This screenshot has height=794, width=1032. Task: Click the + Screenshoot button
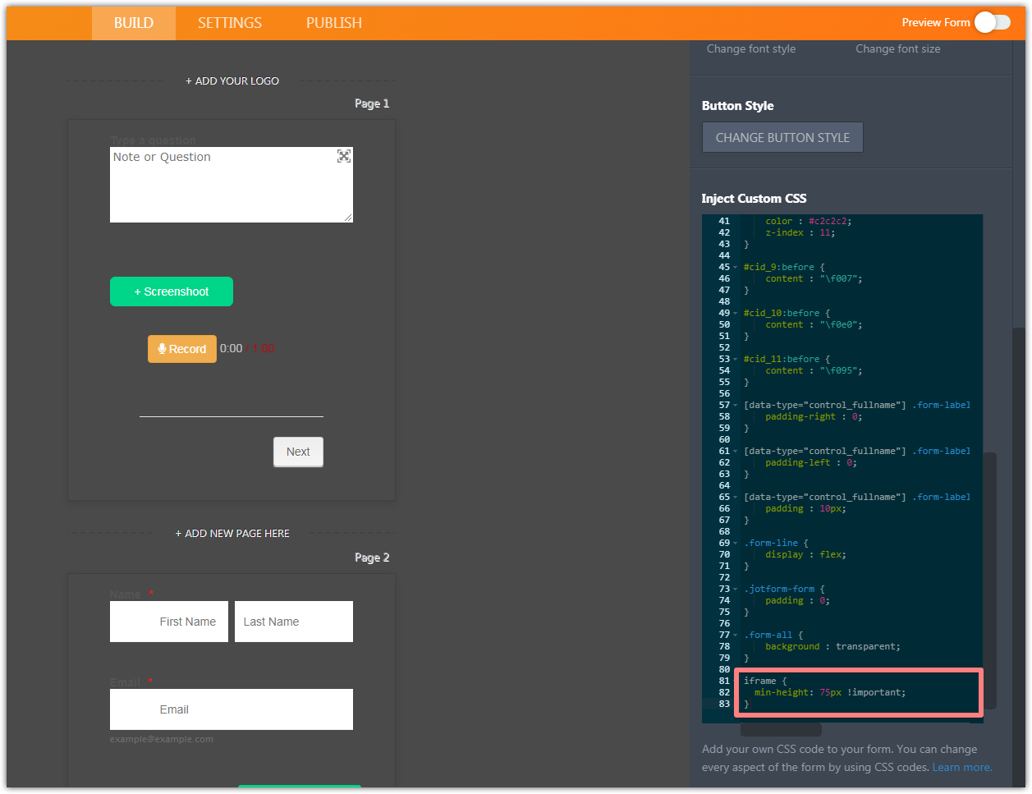pyautogui.click(x=172, y=291)
